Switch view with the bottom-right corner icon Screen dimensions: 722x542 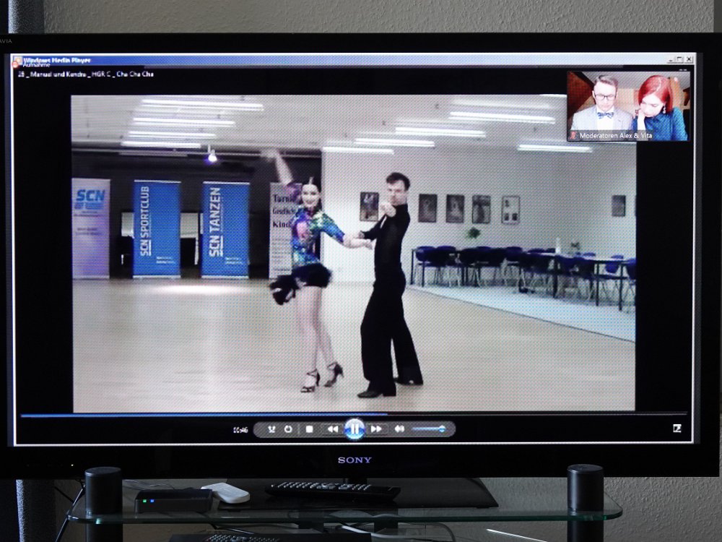(x=677, y=429)
